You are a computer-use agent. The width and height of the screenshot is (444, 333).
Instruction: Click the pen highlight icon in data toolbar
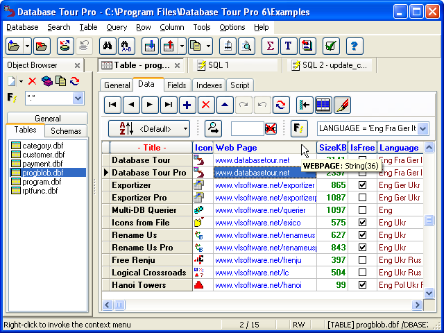pos(342,105)
